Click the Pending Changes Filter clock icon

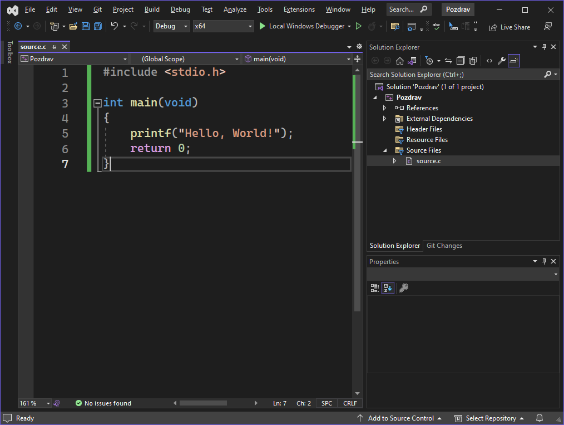(429, 61)
